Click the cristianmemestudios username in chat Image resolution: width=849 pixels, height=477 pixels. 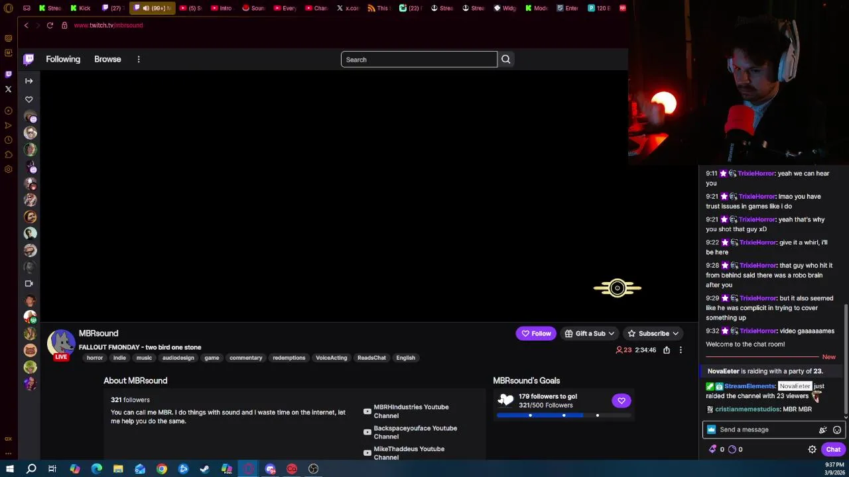point(747,409)
